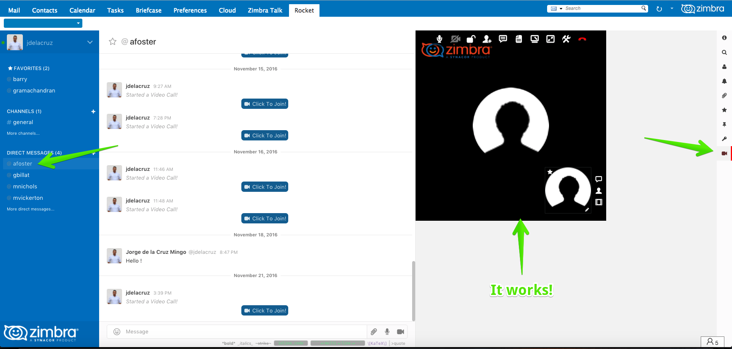Click the search magnifier in the top search box
The image size is (732, 349).
click(644, 8)
